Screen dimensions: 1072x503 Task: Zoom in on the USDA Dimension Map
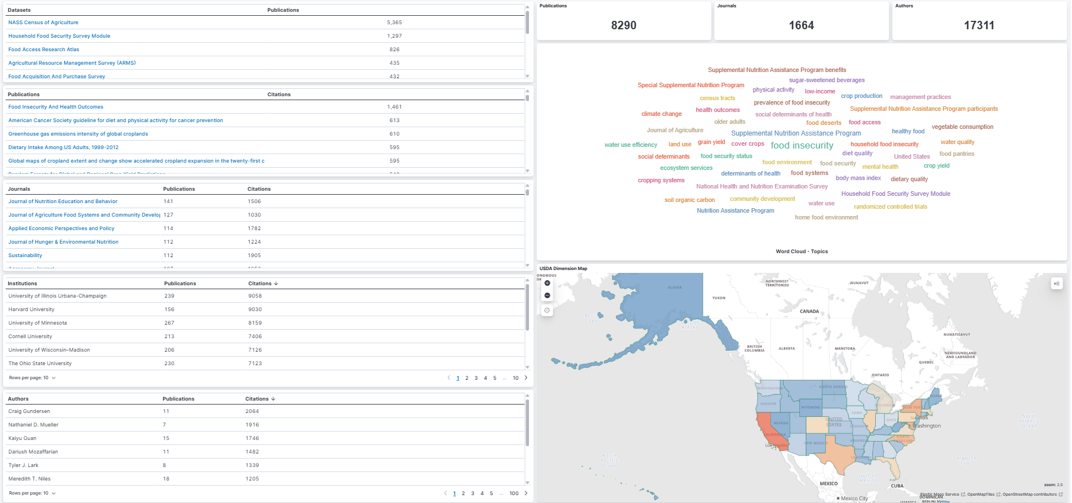pos(547,283)
